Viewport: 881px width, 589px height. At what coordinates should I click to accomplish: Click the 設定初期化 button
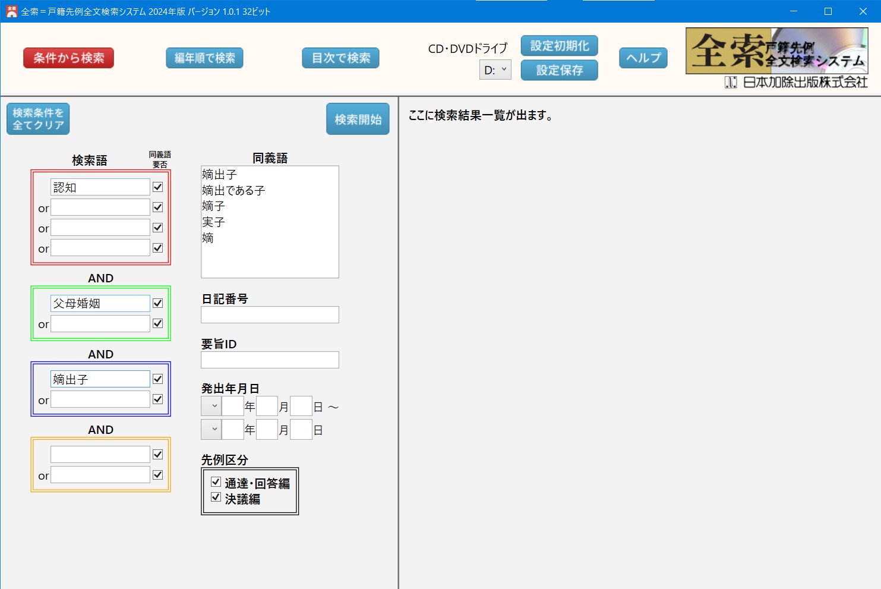[559, 46]
